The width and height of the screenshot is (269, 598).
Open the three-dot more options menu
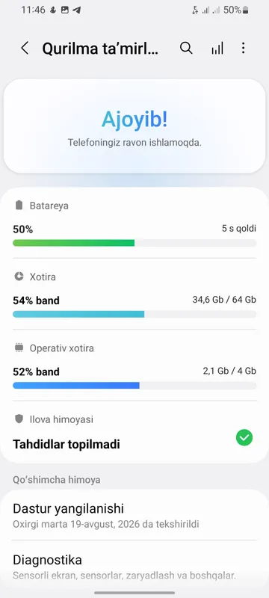click(243, 48)
